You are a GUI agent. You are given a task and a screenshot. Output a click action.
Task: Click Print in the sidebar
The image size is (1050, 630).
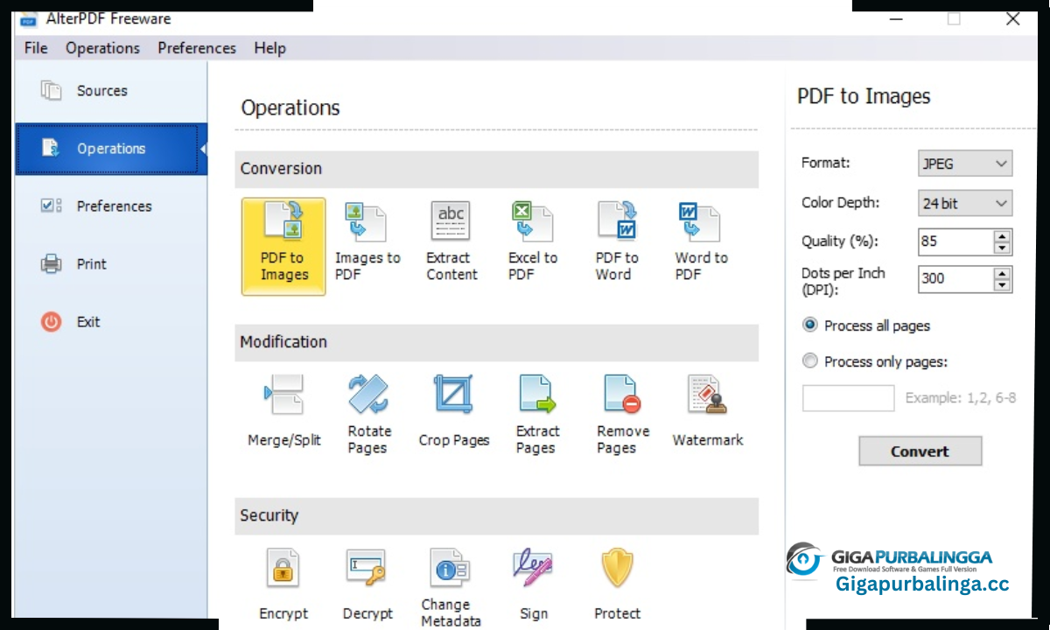[111, 264]
